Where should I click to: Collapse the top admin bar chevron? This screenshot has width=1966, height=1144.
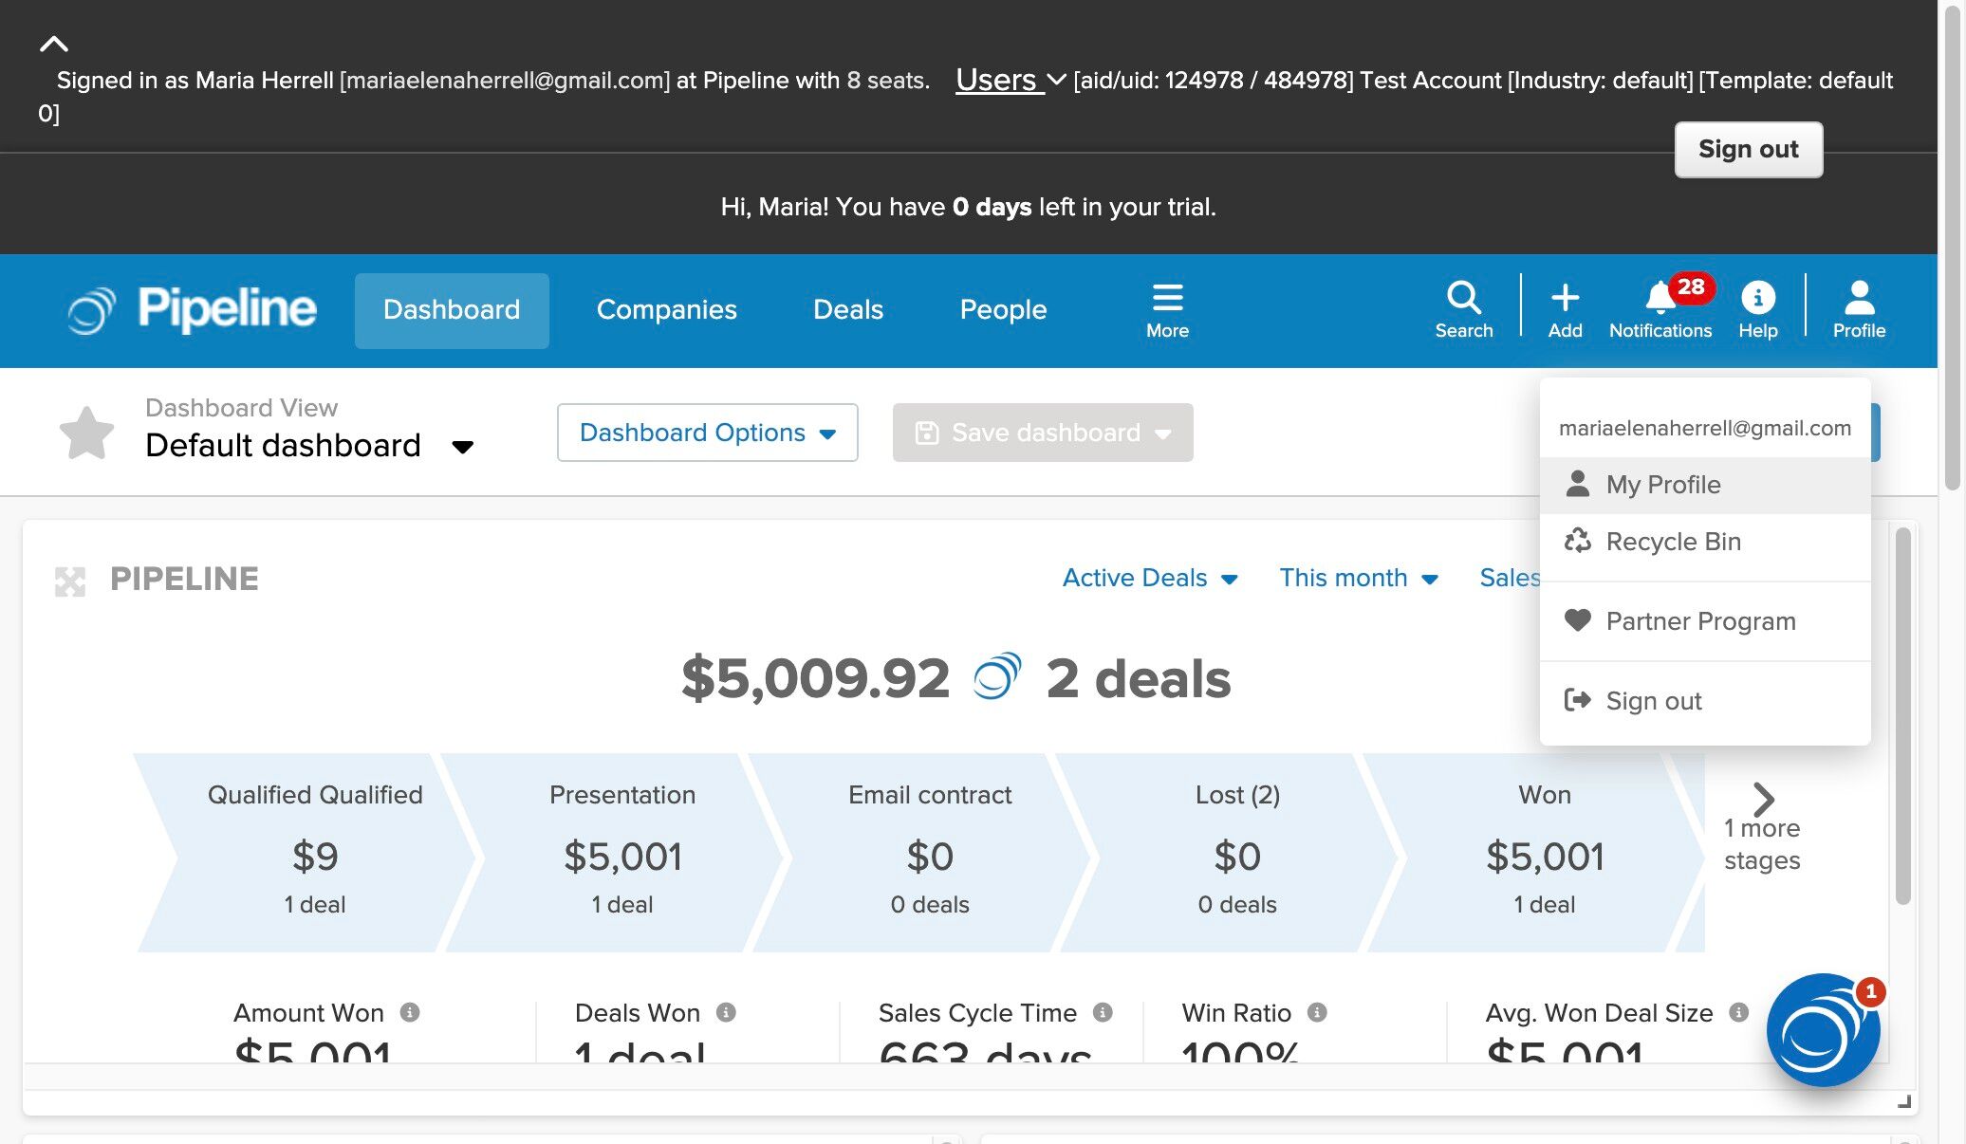54,44
